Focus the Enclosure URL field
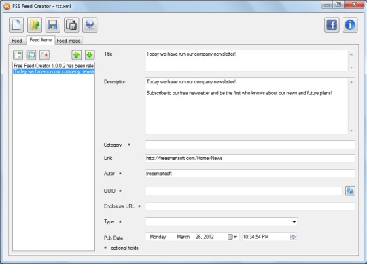Screen dimensions: 367x264 pos(250,206)
